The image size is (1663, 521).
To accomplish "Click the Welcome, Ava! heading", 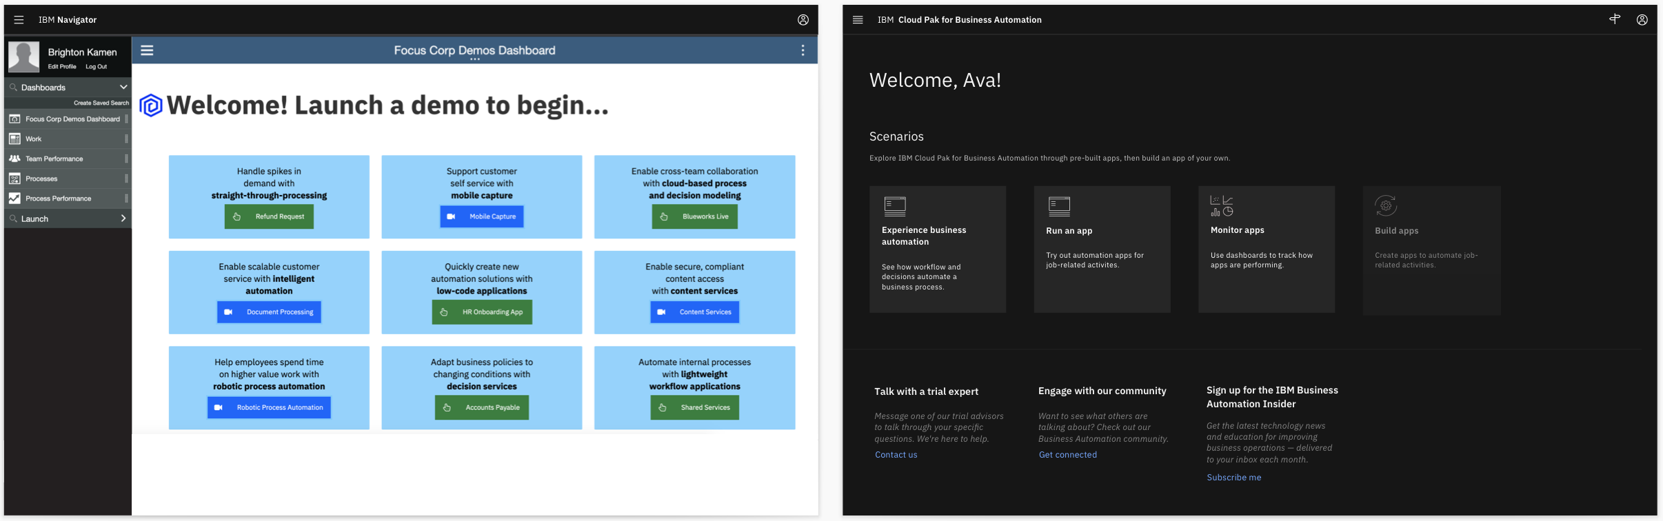I will [x=935, y=80].
